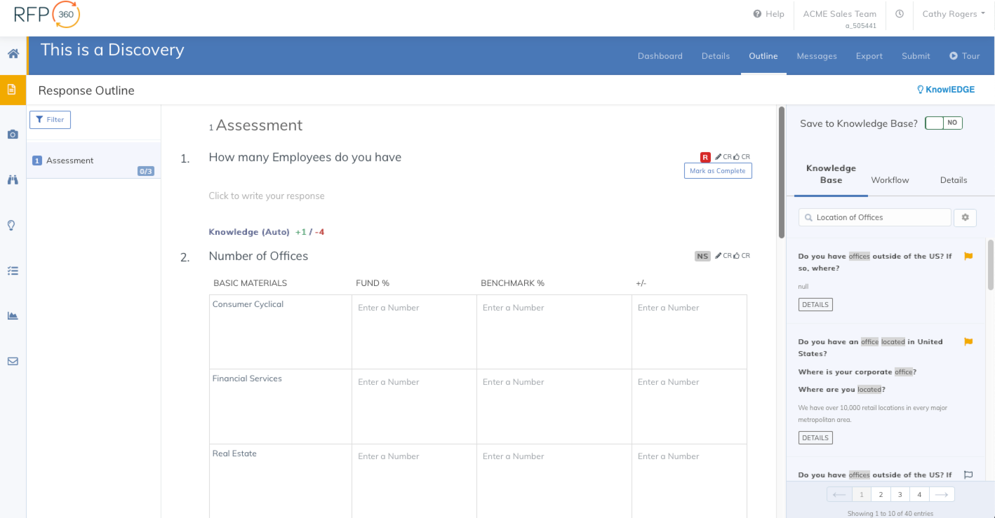
Task: Switch to the Messages tab
Action: [816, 56]
